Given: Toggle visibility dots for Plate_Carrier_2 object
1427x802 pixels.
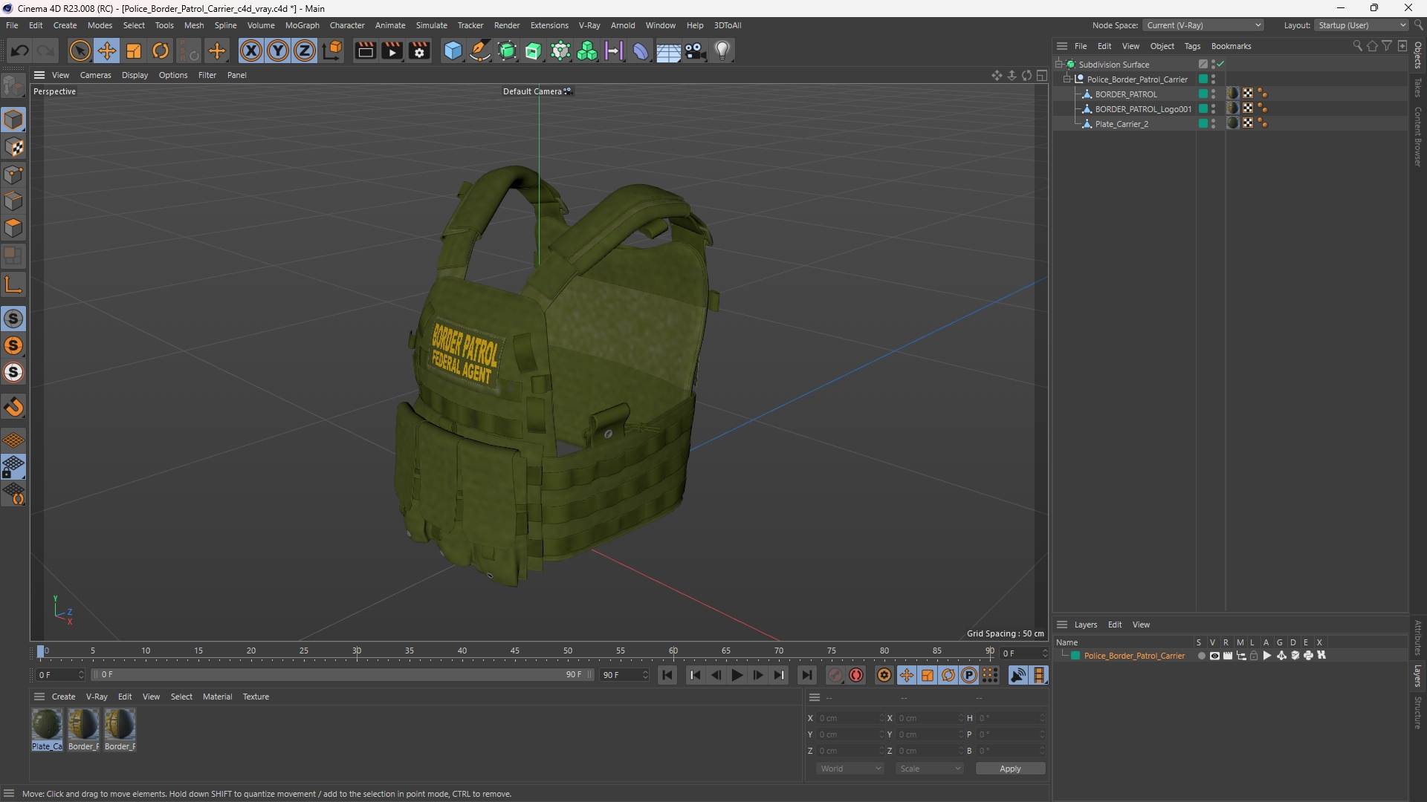Looking at the screenshot, I should [x=1213, y=124].
